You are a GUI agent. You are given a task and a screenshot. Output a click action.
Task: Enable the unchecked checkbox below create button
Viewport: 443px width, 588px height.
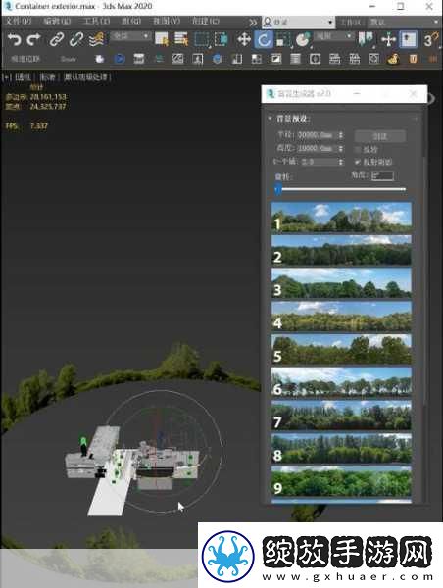pos(358,150)
